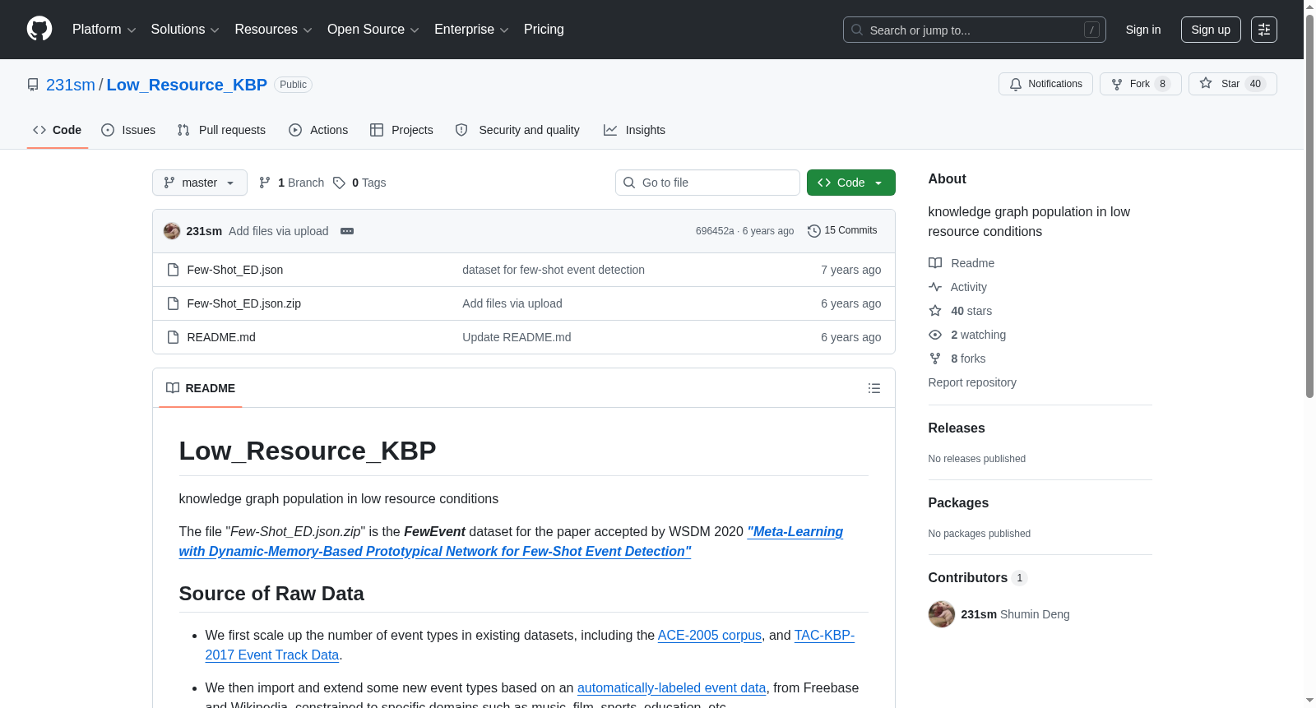View the 15 Commits history
Viewport: 1316px width, 708px height.
(x=842, y=231)
